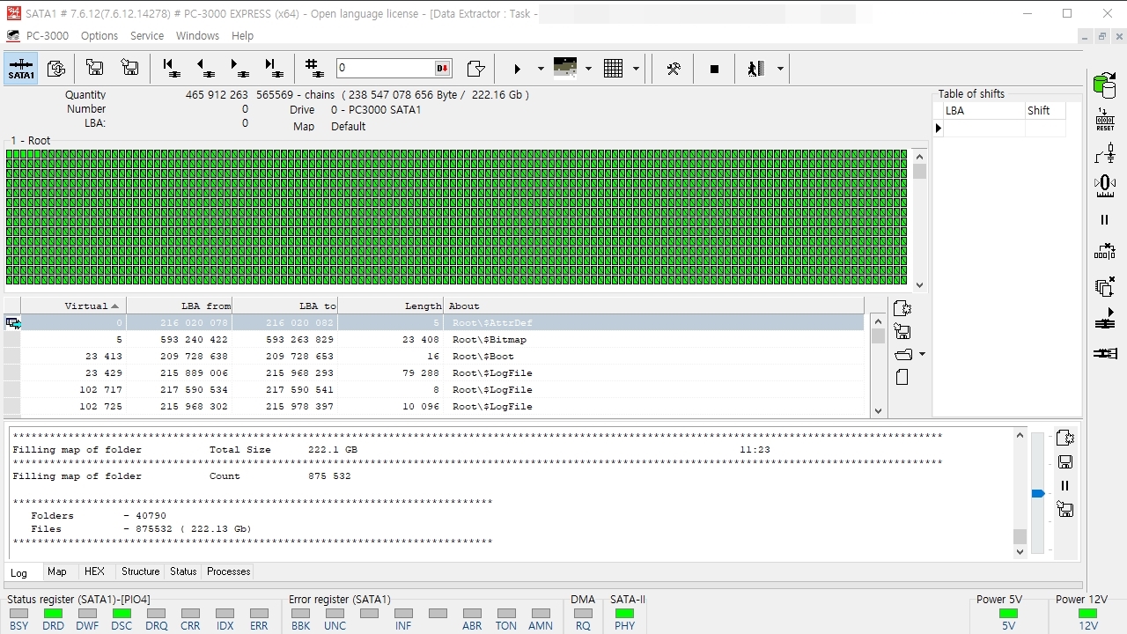Switch to the Log tab

point(18,572)
